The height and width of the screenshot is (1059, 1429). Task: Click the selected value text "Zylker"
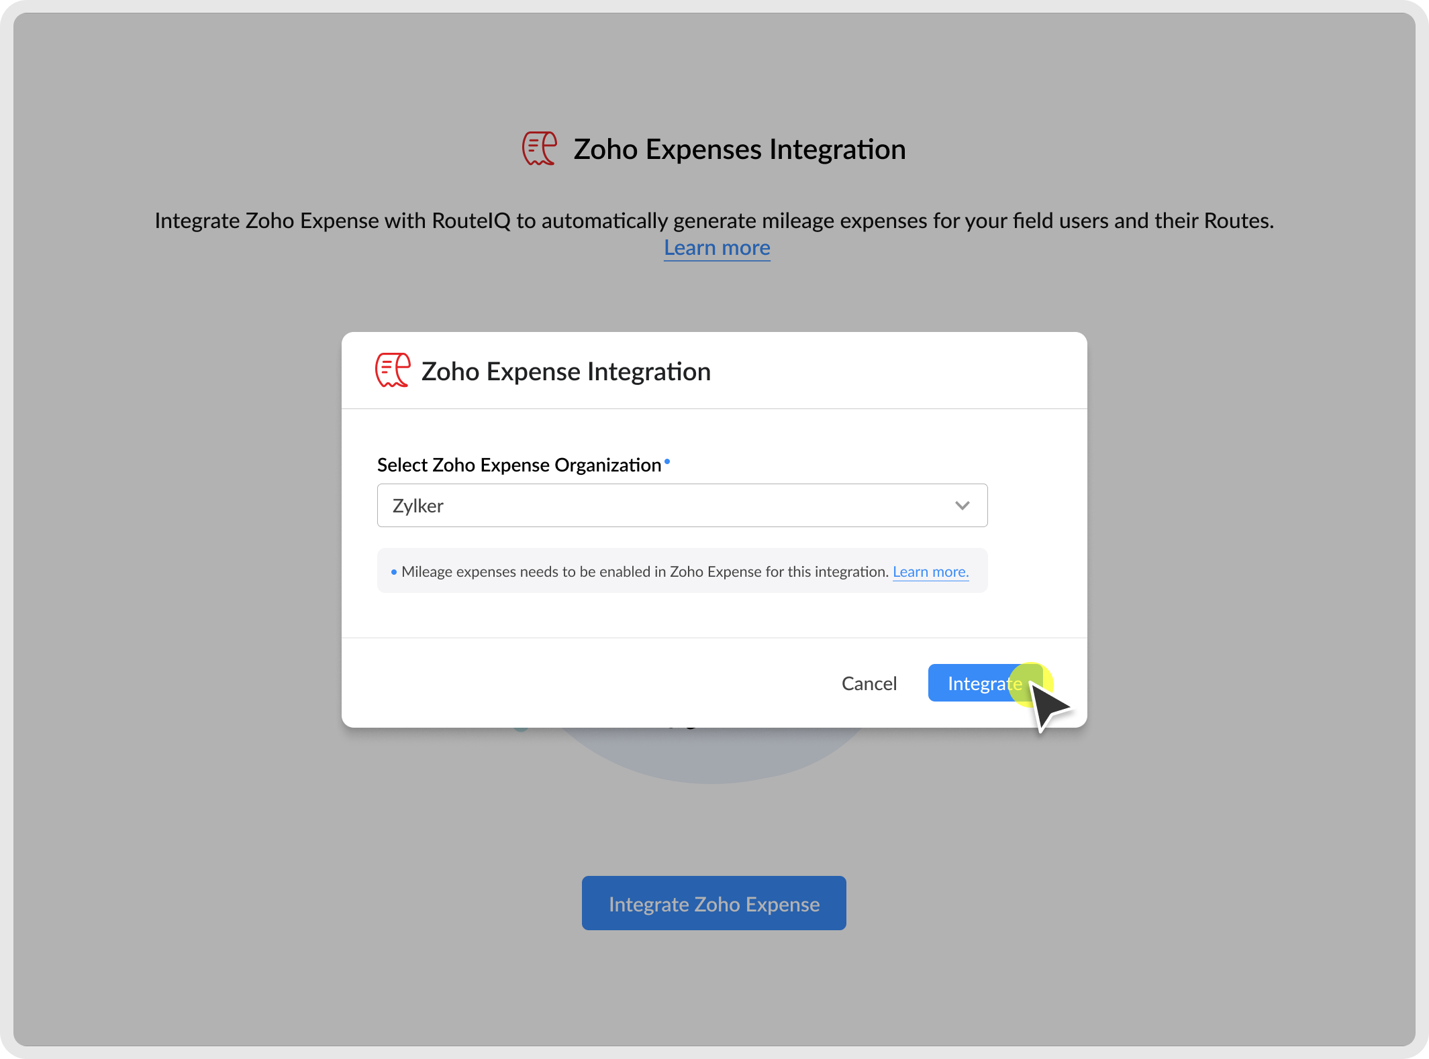point(417,506)
